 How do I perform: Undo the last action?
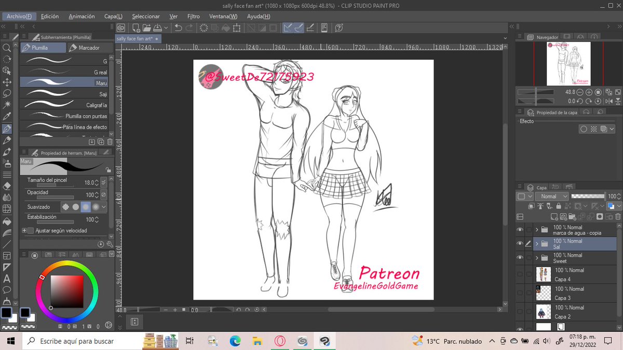[x=179, y=28]
